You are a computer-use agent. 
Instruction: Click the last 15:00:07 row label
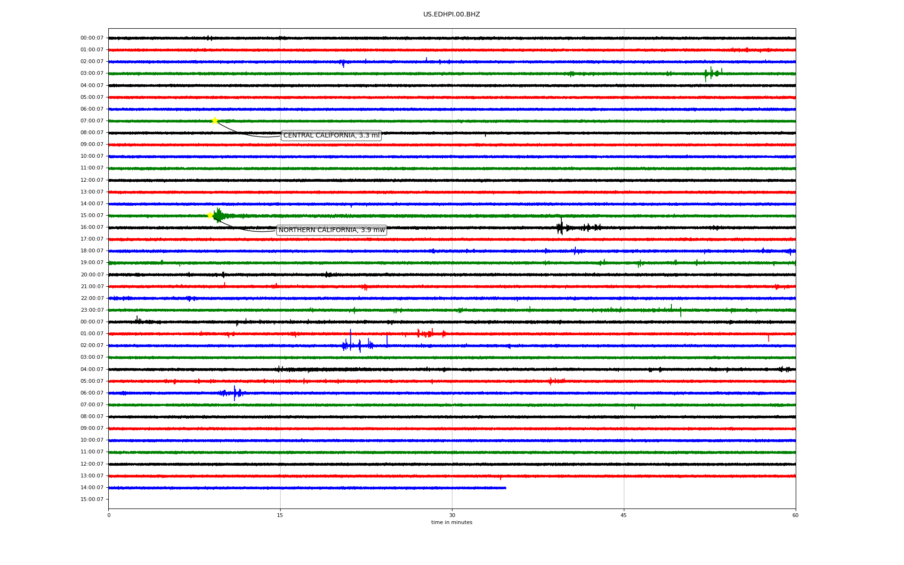(92, 500)
